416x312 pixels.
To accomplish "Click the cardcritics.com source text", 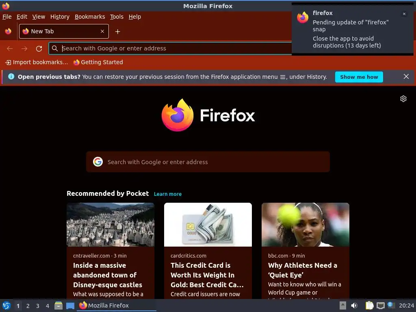I will [188, 256].
